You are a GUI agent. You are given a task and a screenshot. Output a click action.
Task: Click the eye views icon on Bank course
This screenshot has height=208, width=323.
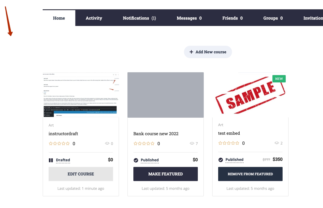pyautogui.click(x=192, y=143)
